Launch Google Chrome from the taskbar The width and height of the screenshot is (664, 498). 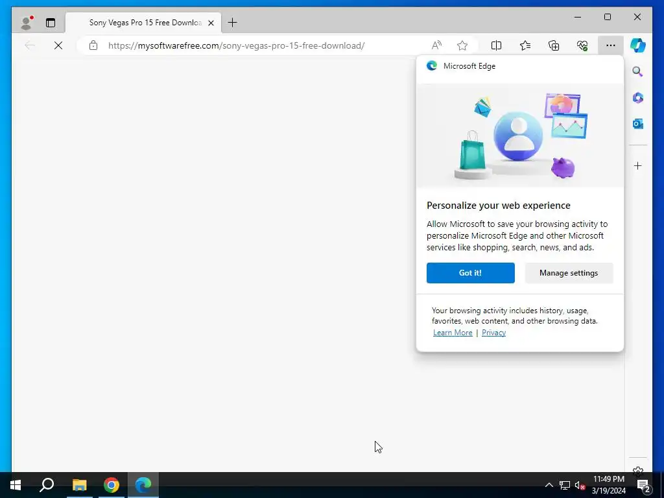(112, 485)
